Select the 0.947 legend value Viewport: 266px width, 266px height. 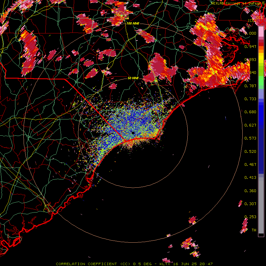(250, 46)
